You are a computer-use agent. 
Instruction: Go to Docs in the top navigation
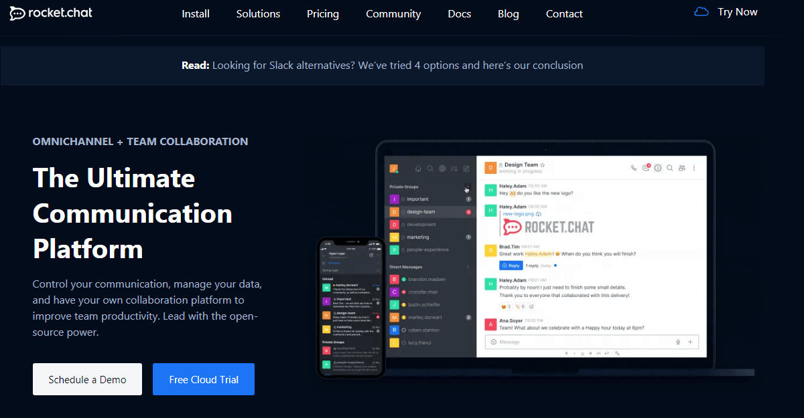(x=459, y=13)
